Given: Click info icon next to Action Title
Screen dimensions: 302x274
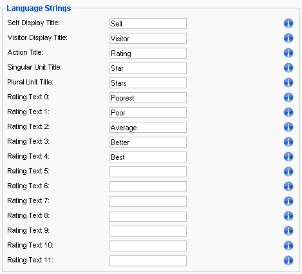Looking at the screenshot, I should click(x=288, y=53).
